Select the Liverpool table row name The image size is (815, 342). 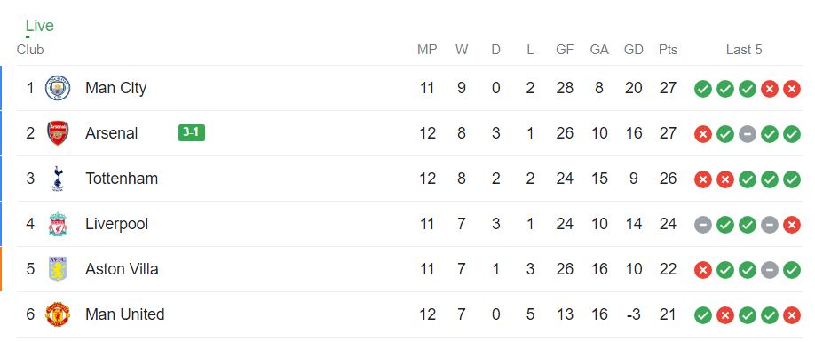click(x=116, y=224)
